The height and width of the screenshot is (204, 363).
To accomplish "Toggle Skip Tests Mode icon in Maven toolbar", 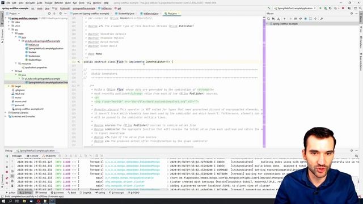I will [305, 19].
